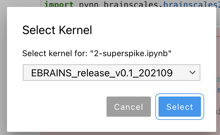220x135 pixels.
Task: Click Cancel to dismiss kernel dialog
Action: click(x=129, y=107)
